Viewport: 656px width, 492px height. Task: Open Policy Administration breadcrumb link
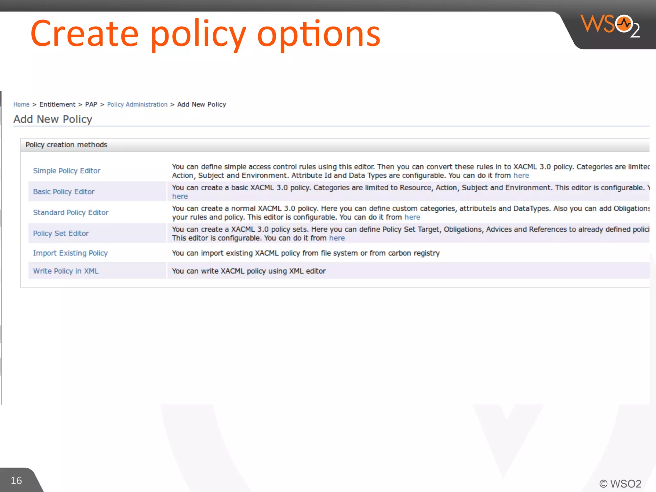click(x=137, y=104)
